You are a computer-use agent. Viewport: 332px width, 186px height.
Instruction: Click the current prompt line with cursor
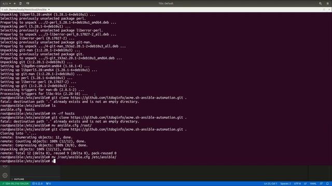coord(27,161)
